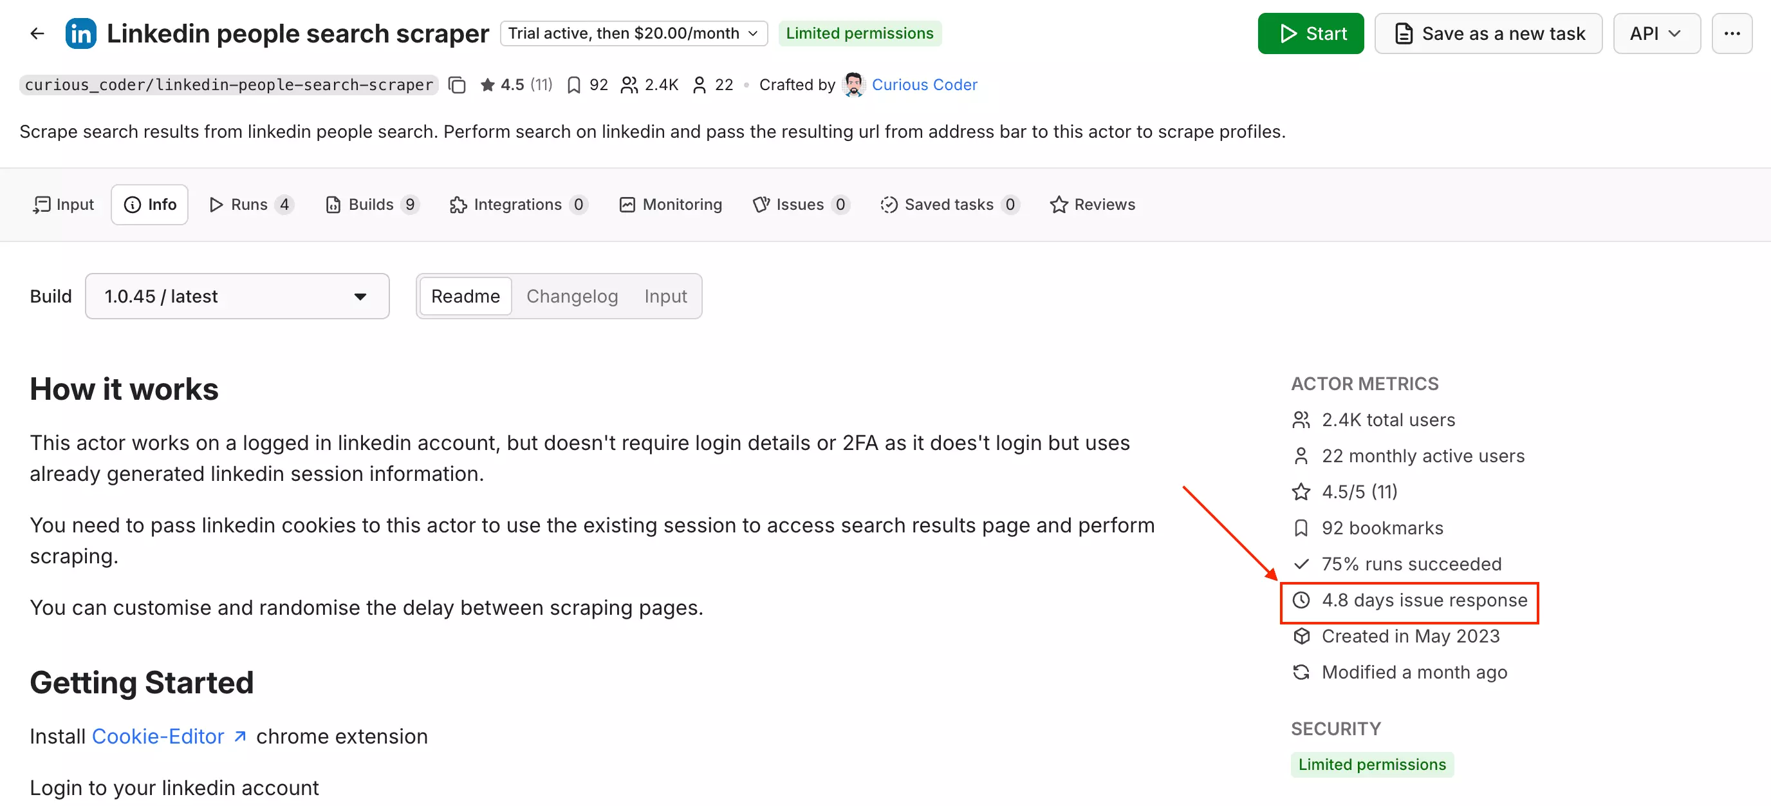Image resolution: width=1771 pixels, height=806 pixels.
Task: Click the 'Created in May 2023' text
Action: (1410, 636)
